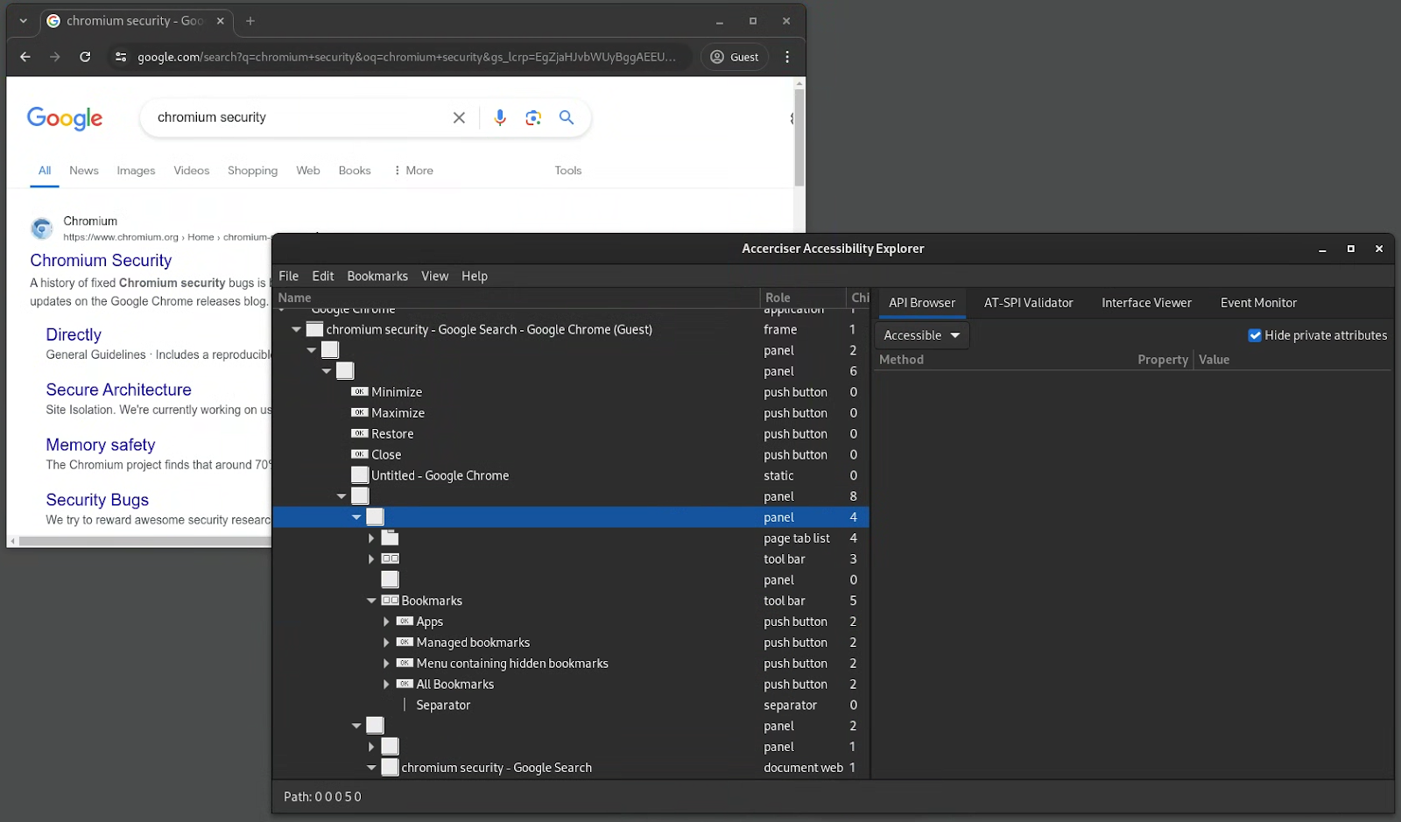The height and width of the screenshot is (822, 1401).
Task: Click the Chrome forward arrow
Action: (x=55, y=57)
